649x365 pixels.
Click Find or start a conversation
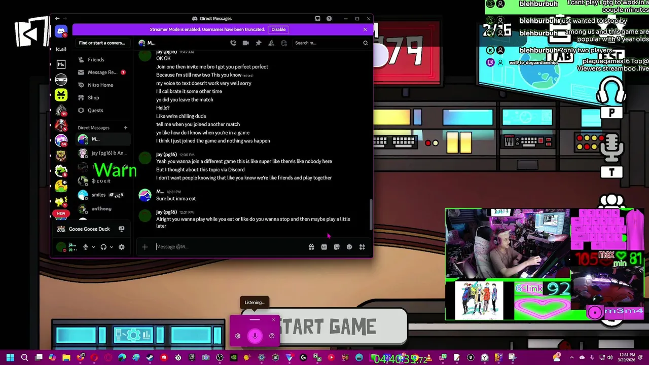(x=102, y=43)
